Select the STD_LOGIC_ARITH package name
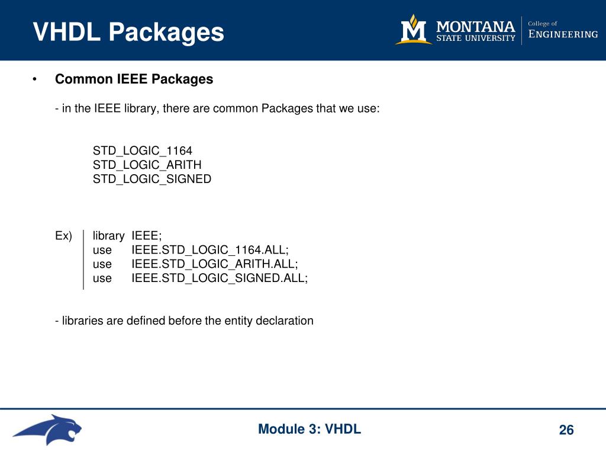 [147, 165]
